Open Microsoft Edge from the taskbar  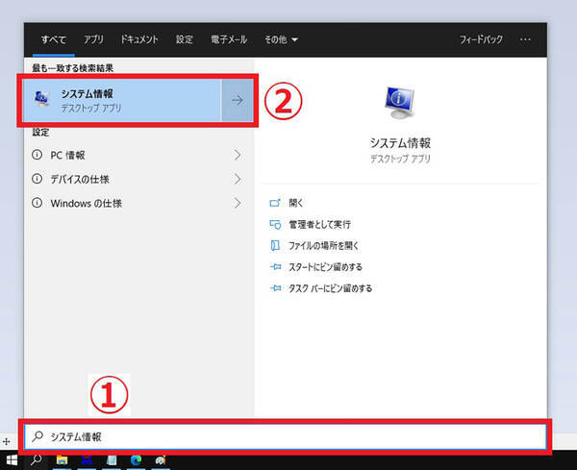pyautogui.click(x=137, y=460)
